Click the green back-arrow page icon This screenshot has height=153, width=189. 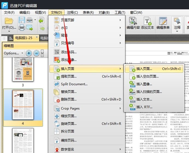(42, 20)
